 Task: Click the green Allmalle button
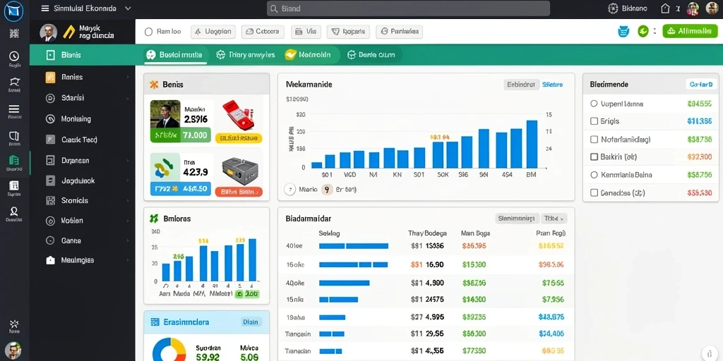point(690,31)
